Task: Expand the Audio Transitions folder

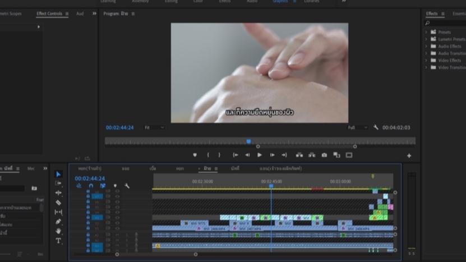Action: [426, 53]
